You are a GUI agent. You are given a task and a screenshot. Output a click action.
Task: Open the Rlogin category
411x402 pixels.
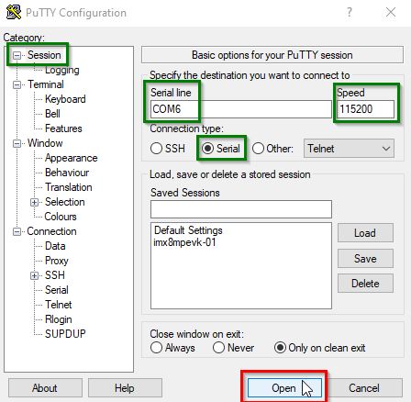coord(59,319)
